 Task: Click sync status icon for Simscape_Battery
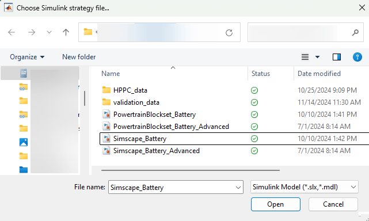point(254,139)
